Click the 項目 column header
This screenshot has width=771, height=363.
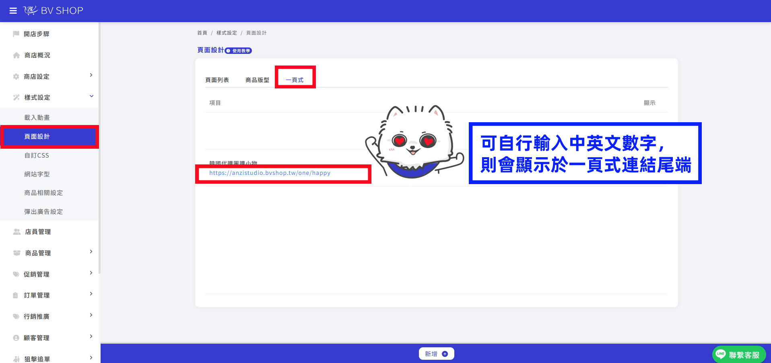[215, 103]
